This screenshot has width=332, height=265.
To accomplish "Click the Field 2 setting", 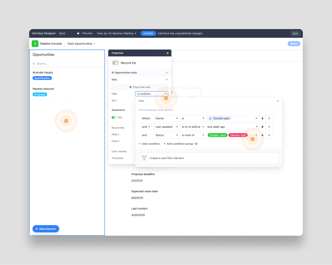I will pyautogui.click(x=115, y=135).
